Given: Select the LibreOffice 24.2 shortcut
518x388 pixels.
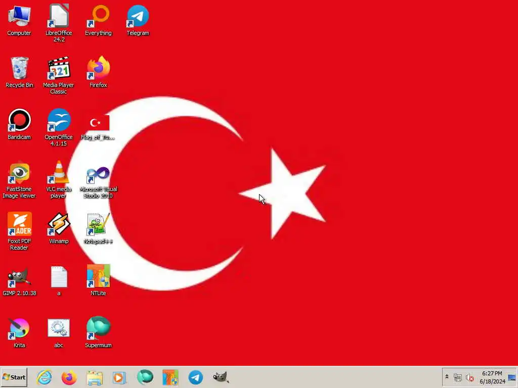Looking at the screenshot, I should [59, 23].
